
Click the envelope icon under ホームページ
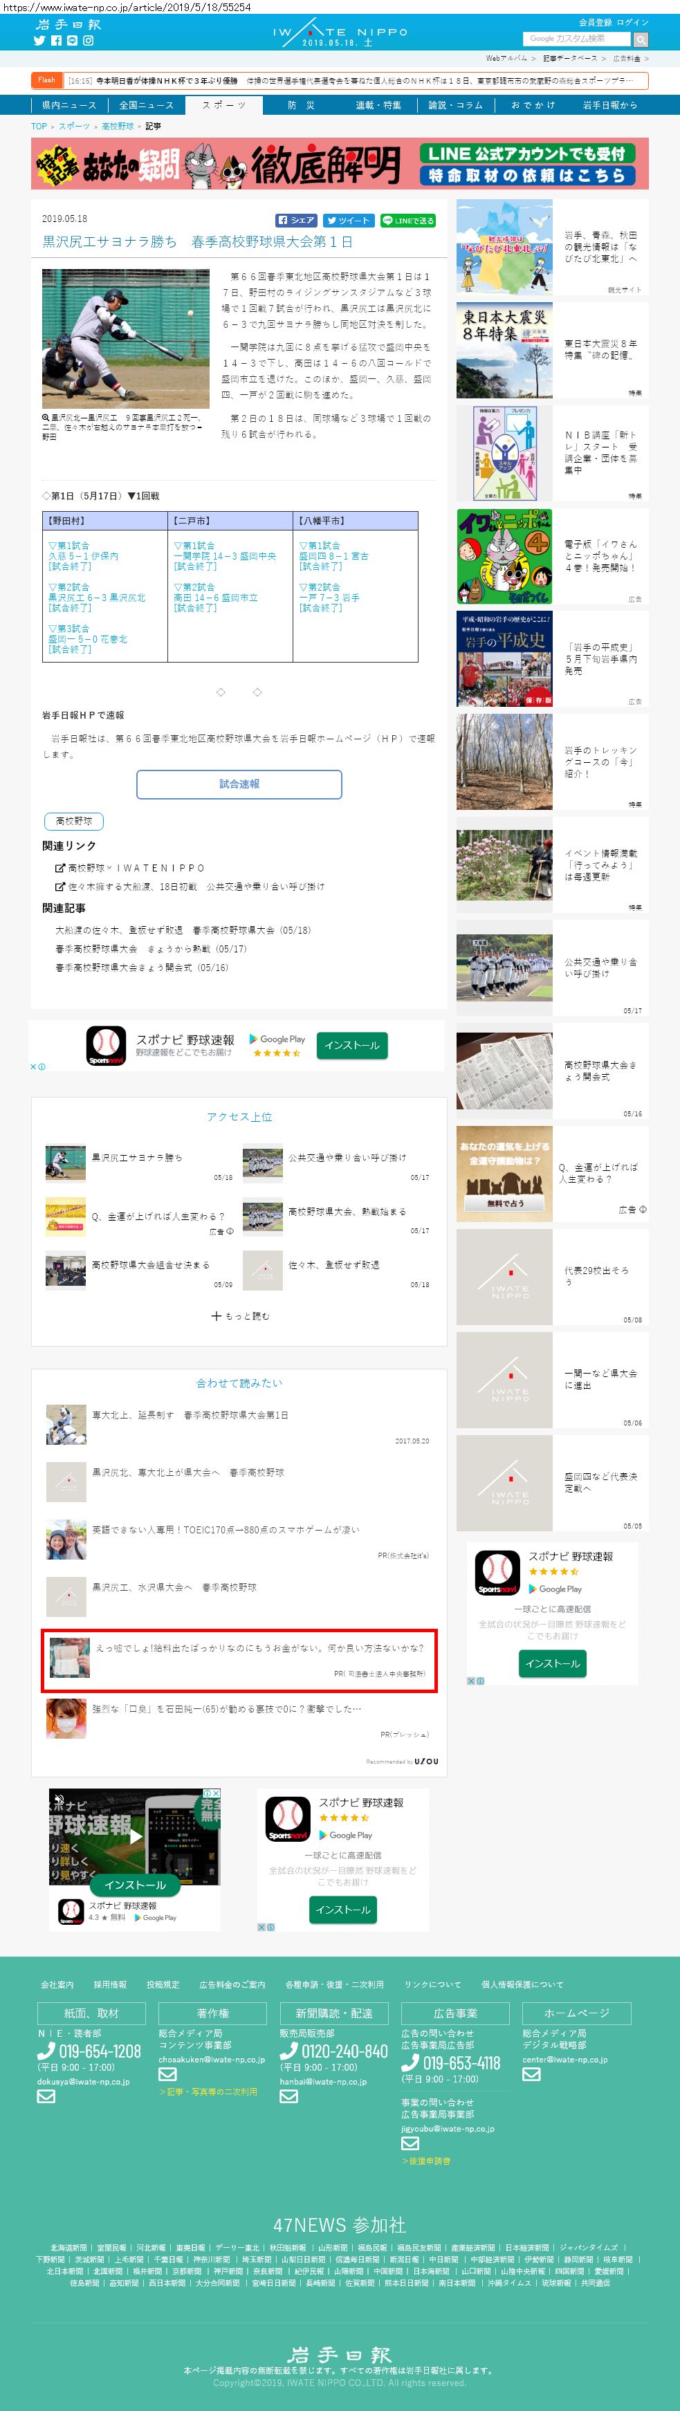point(531,2073)
